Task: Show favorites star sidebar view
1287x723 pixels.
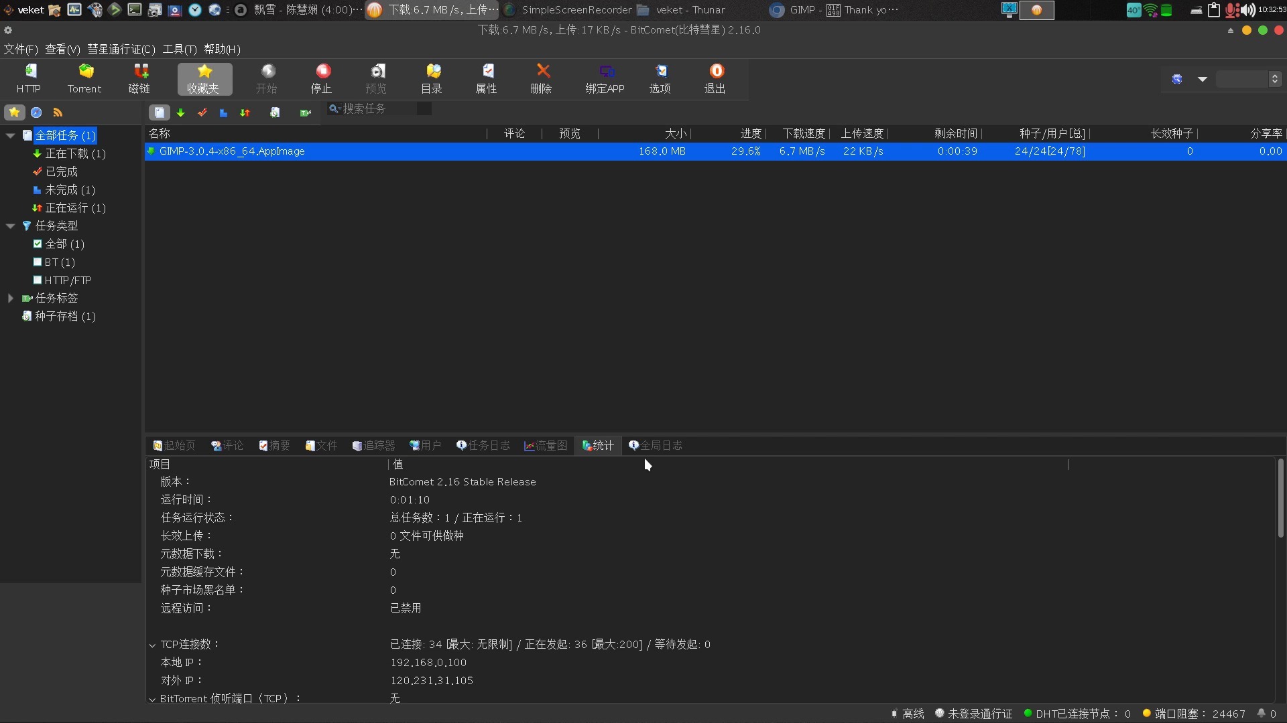Action: click(14, 112)
